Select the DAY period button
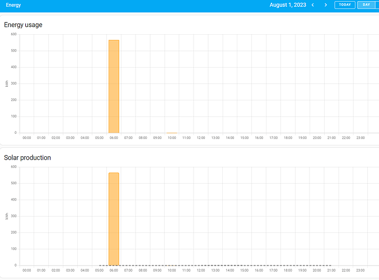 tap(367, 5)
